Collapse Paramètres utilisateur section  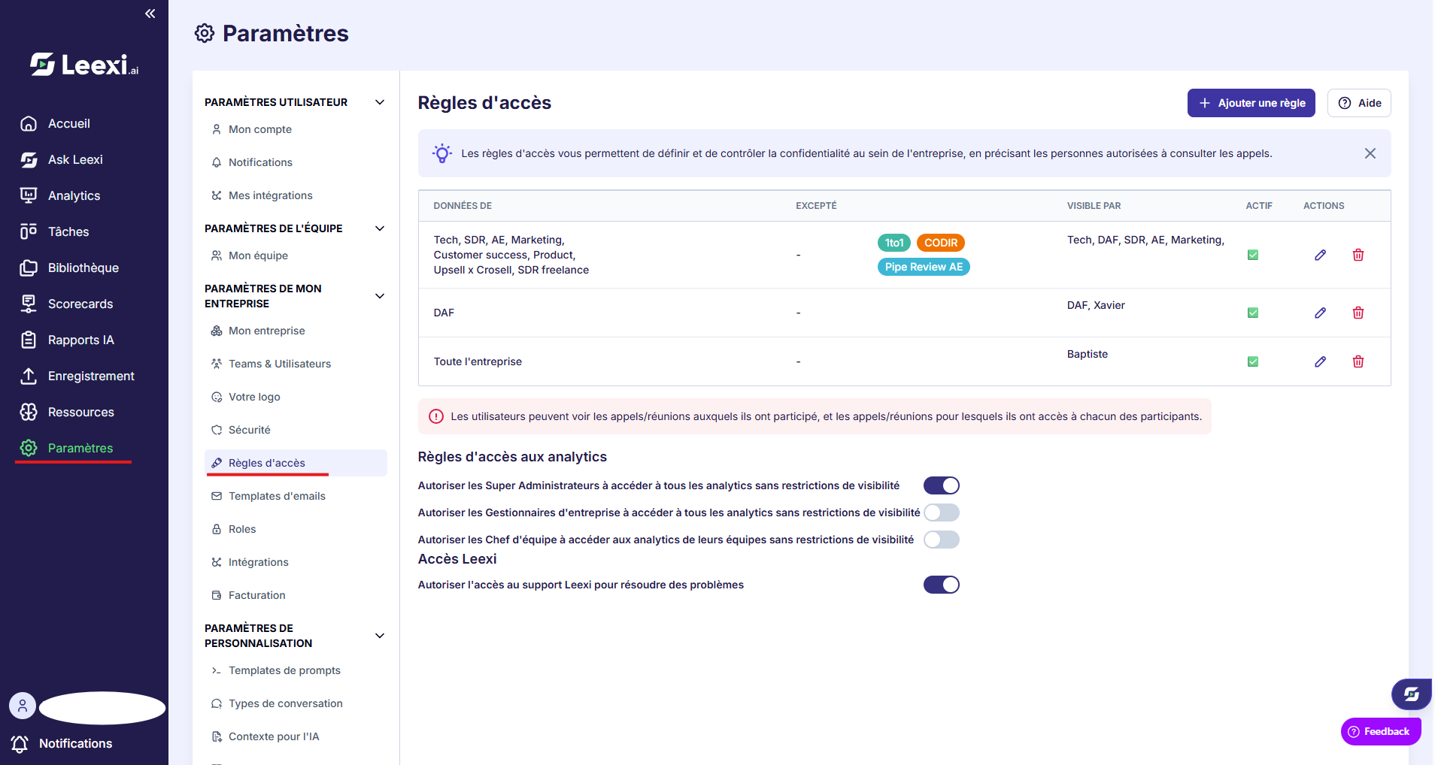point(380,102)
